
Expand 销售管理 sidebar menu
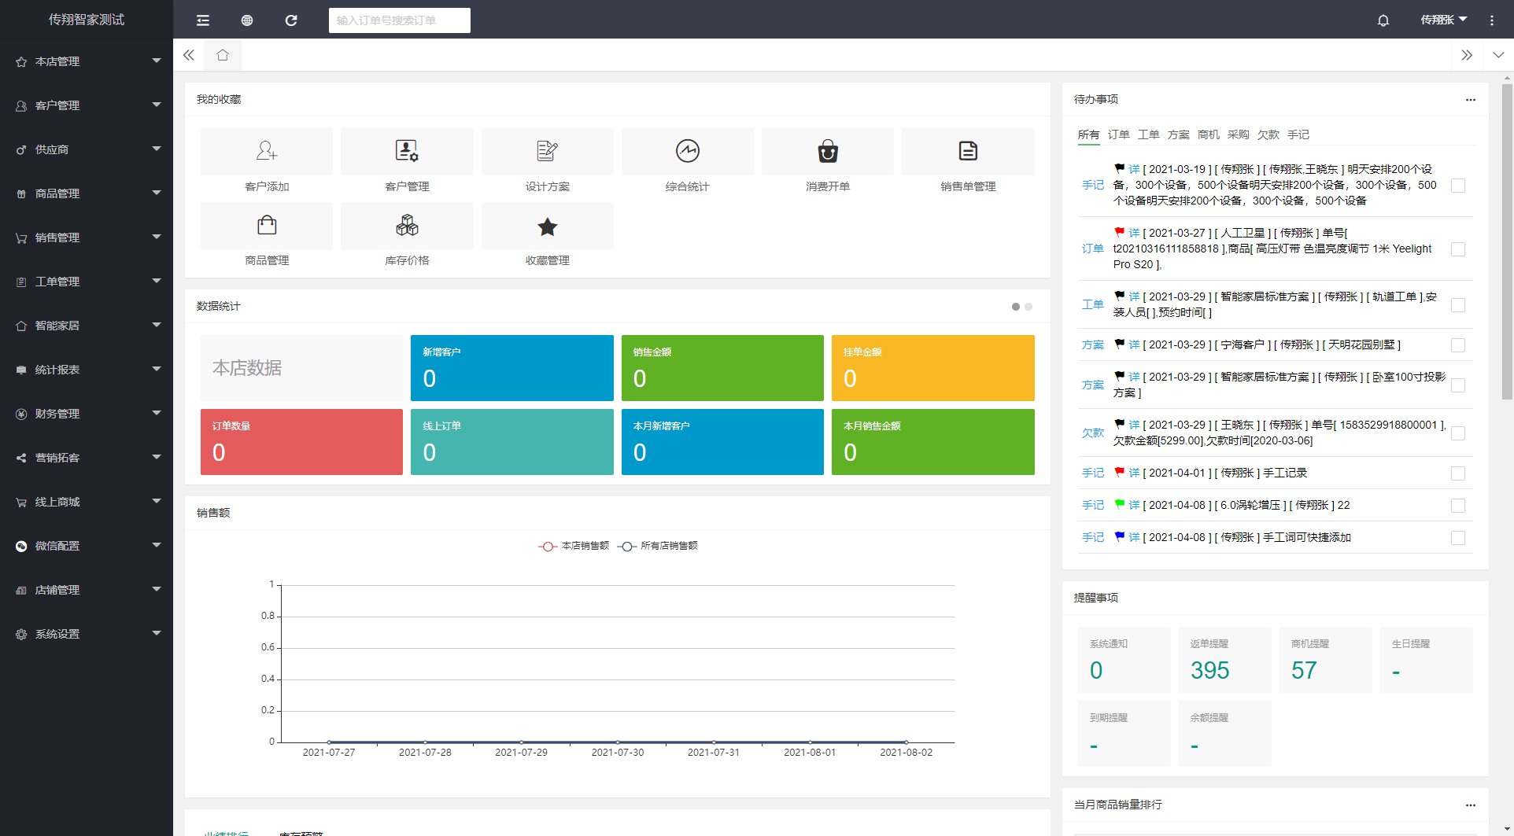coord(87,238)
